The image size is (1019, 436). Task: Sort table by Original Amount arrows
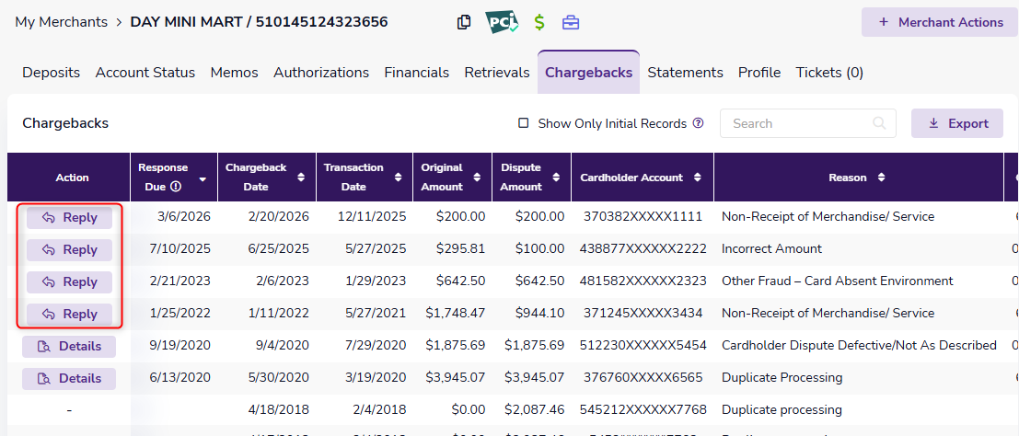coord(477,178)
